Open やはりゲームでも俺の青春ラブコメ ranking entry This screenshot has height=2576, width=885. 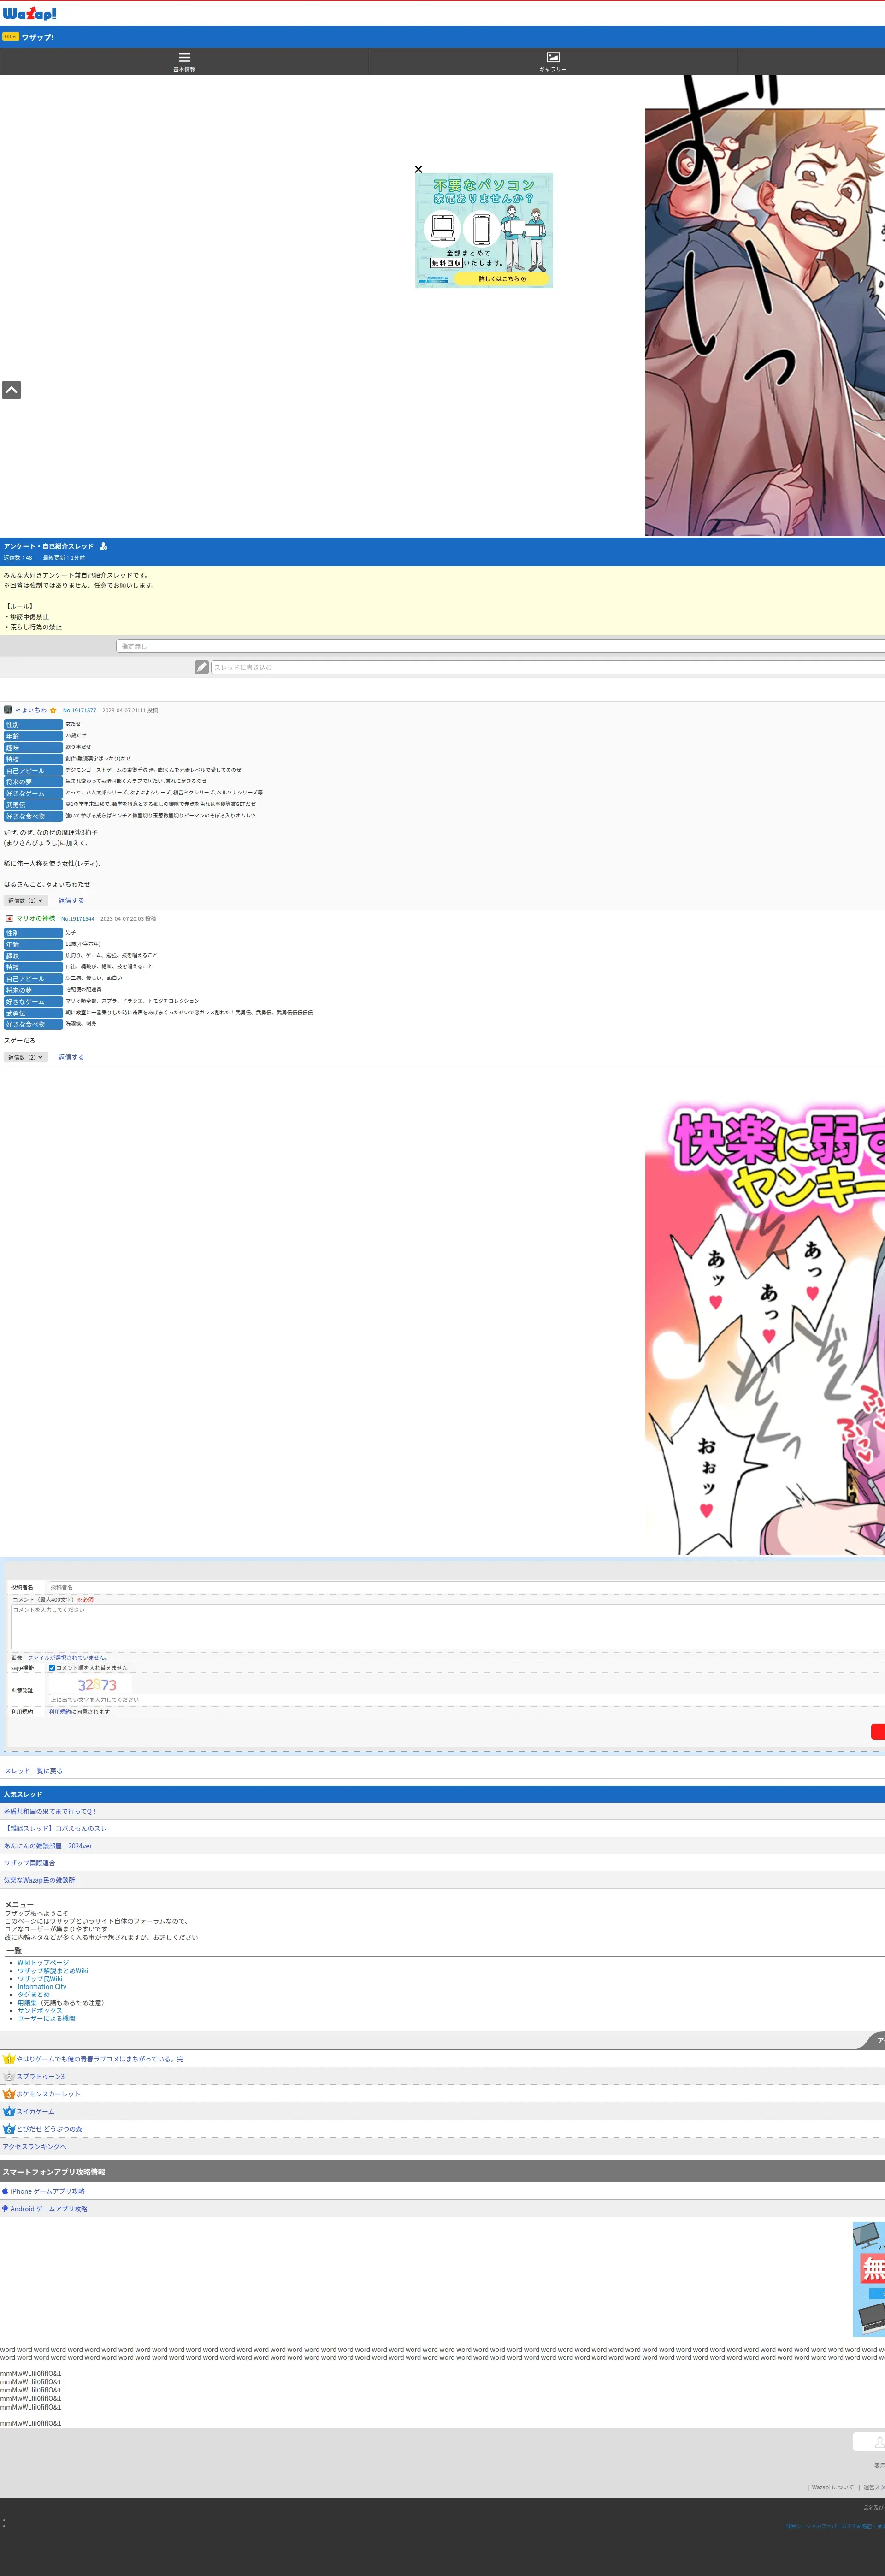(x=100, y=2059)
